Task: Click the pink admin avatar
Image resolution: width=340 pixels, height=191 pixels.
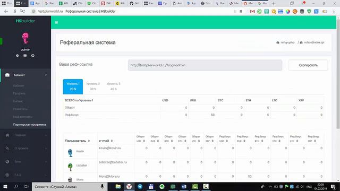Action: coord(25,38)
